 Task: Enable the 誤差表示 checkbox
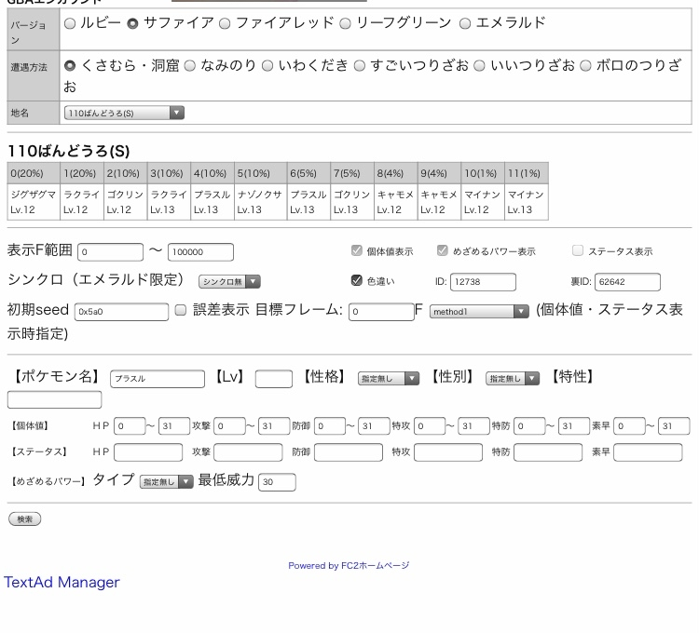(x=181, y=310)
